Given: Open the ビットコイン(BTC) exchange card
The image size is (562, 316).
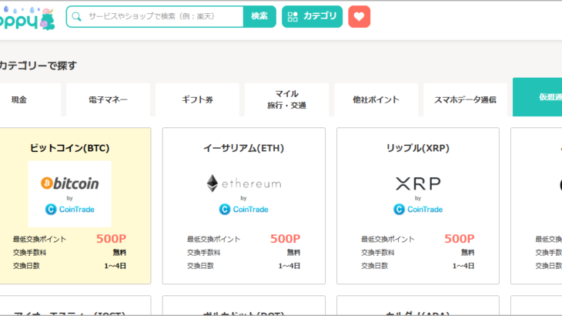Looking at the screenshot, I should click(75, 206).
